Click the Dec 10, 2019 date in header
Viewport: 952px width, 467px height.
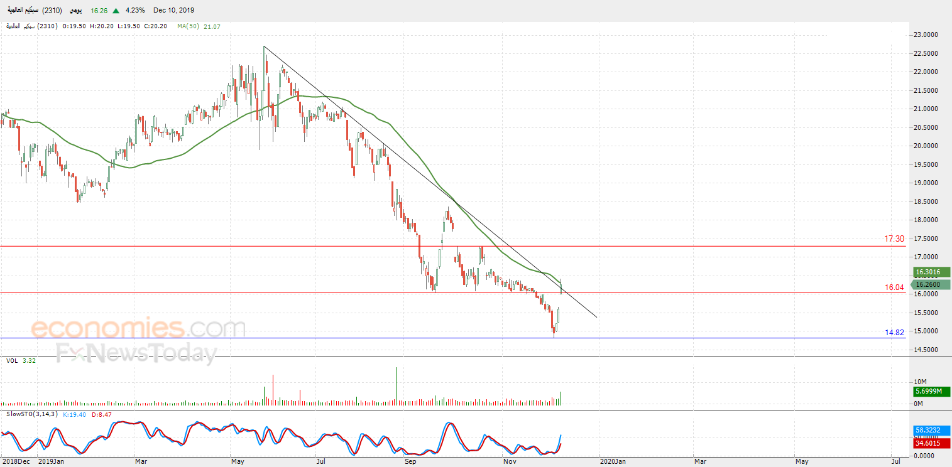[174, 10]
